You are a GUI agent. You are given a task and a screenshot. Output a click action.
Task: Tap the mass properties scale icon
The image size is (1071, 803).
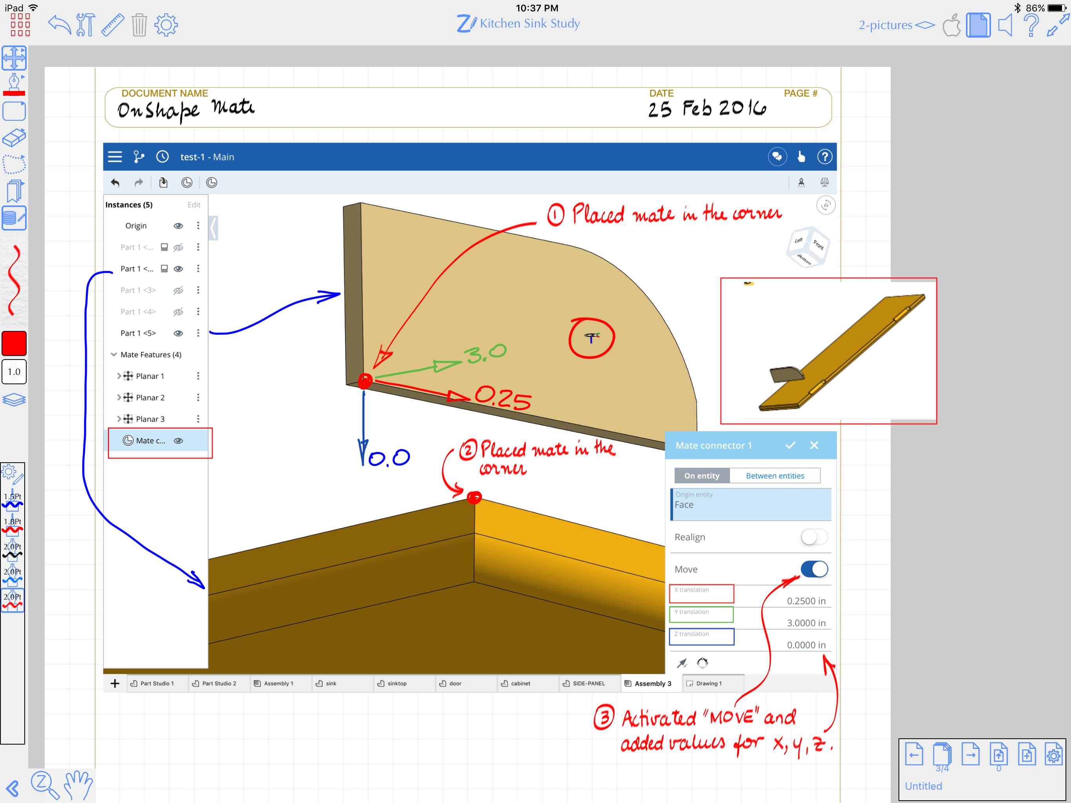click(x=824, y=182)
